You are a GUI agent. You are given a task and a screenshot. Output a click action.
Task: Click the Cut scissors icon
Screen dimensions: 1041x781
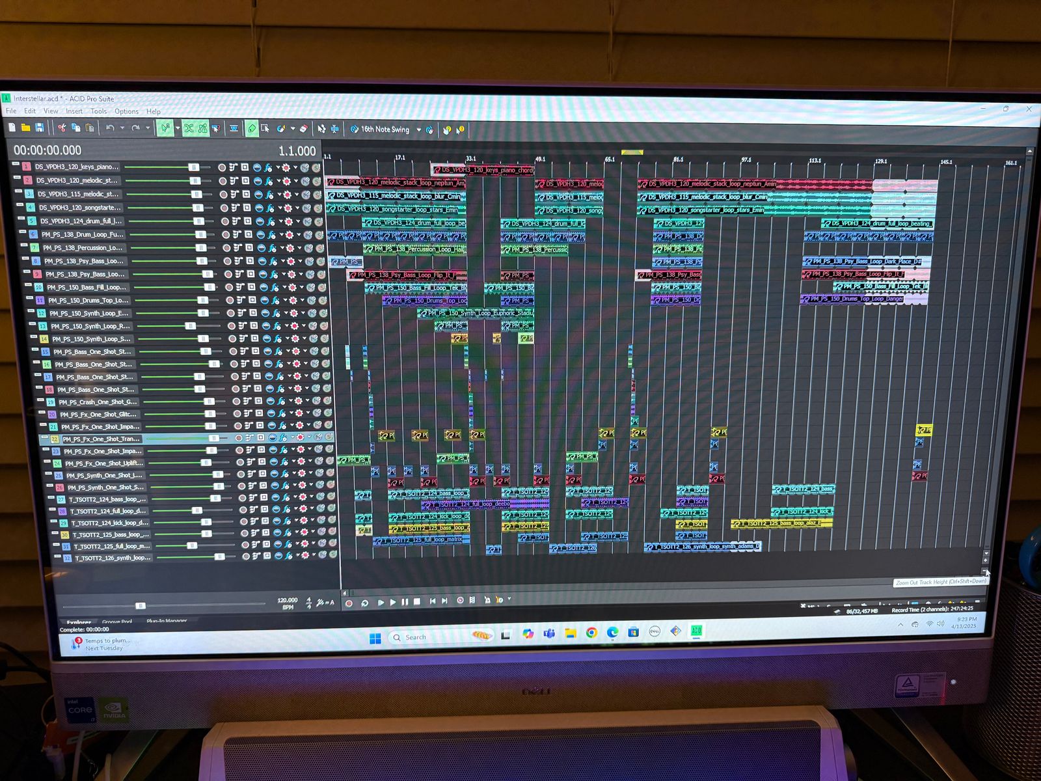click(x=62, y=128)
